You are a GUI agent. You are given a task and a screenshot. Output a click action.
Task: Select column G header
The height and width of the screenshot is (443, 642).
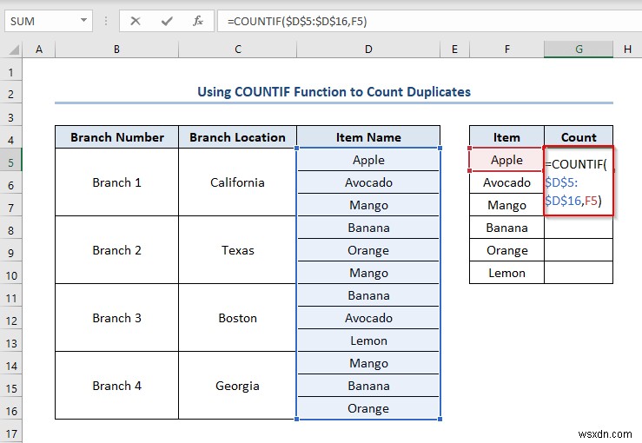[x=579, y=50]
